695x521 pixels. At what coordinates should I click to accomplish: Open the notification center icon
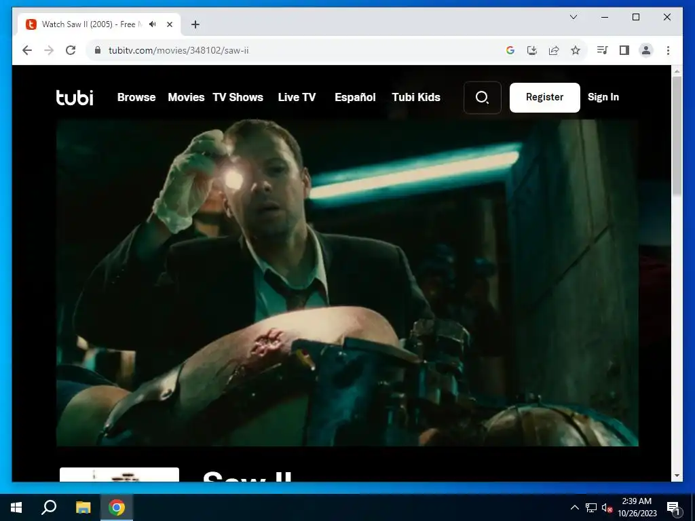click(x=673, y=507)
